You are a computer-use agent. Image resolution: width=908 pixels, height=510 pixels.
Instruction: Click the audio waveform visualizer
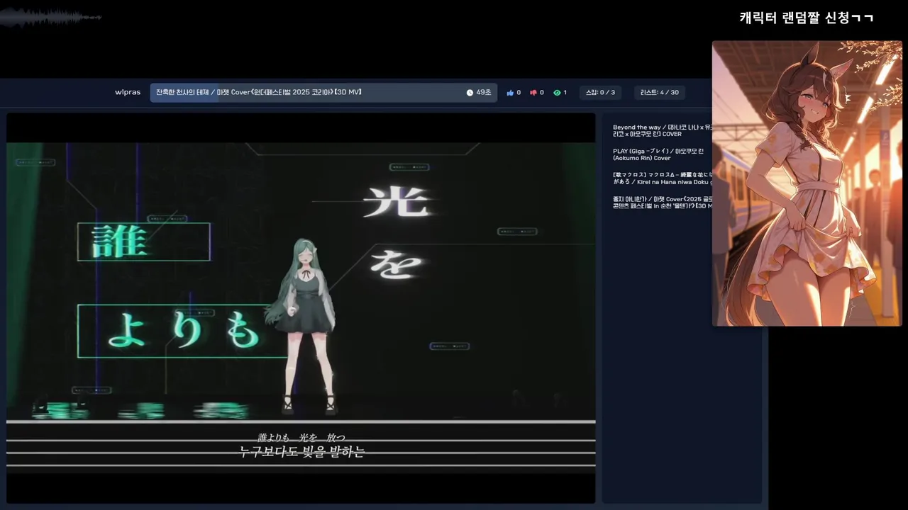tap(51, 17)
